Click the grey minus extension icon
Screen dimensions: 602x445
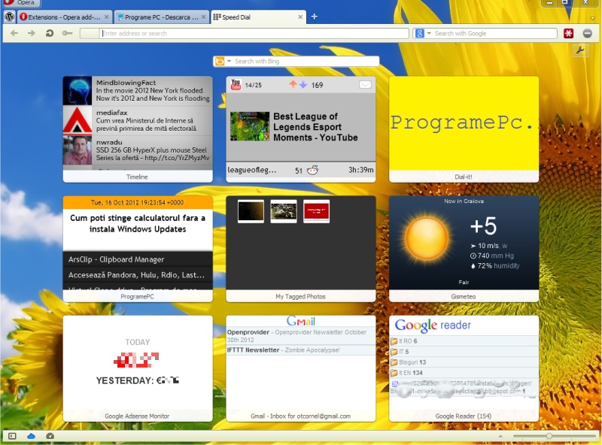[588, 33]
